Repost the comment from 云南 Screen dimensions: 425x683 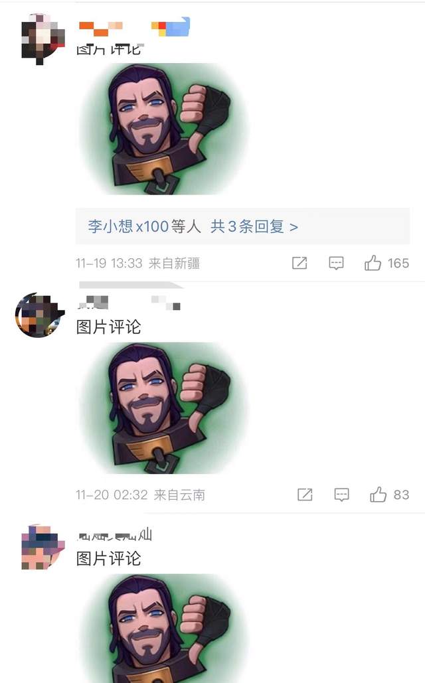pyautogui.click(x=305, y=494)
